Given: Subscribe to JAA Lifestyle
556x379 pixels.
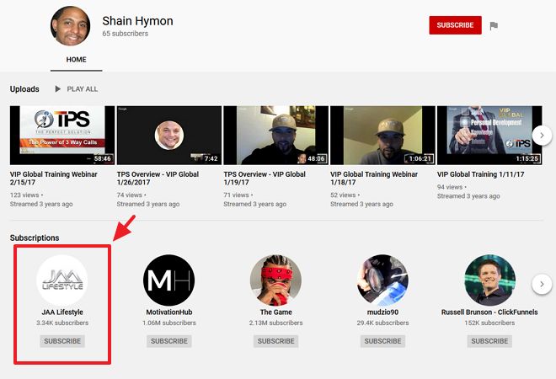Looking at the screenshot, I should [x=62, y=341].
